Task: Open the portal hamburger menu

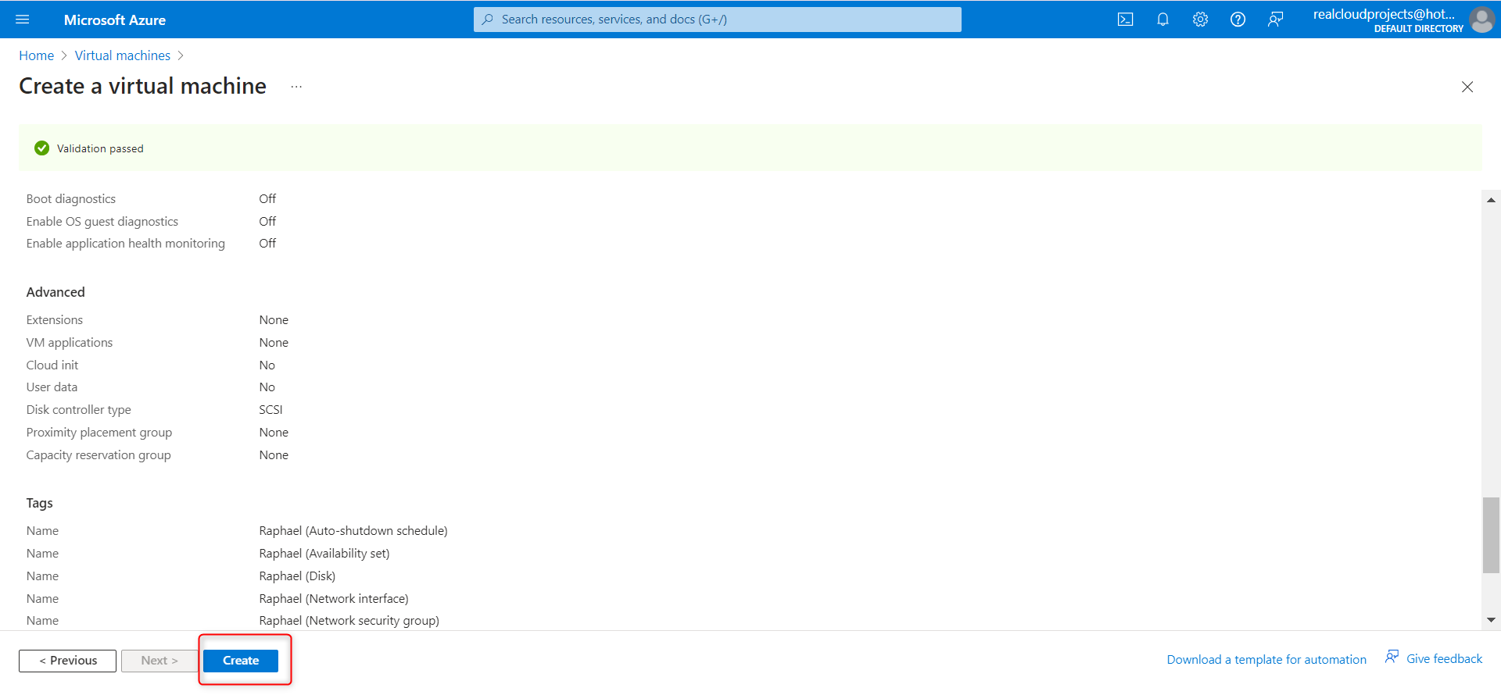Action: pos(23,20)
